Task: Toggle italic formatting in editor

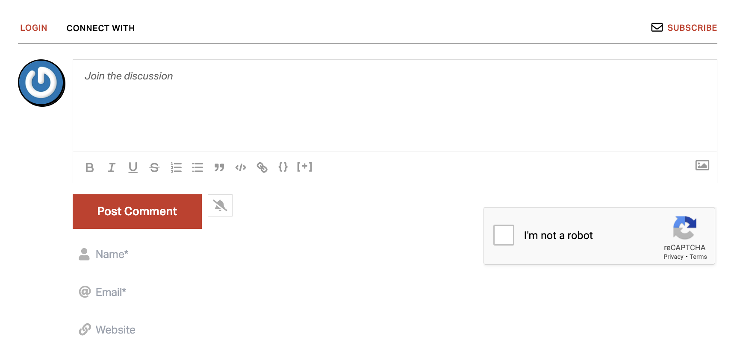Action: pos(112,167)
